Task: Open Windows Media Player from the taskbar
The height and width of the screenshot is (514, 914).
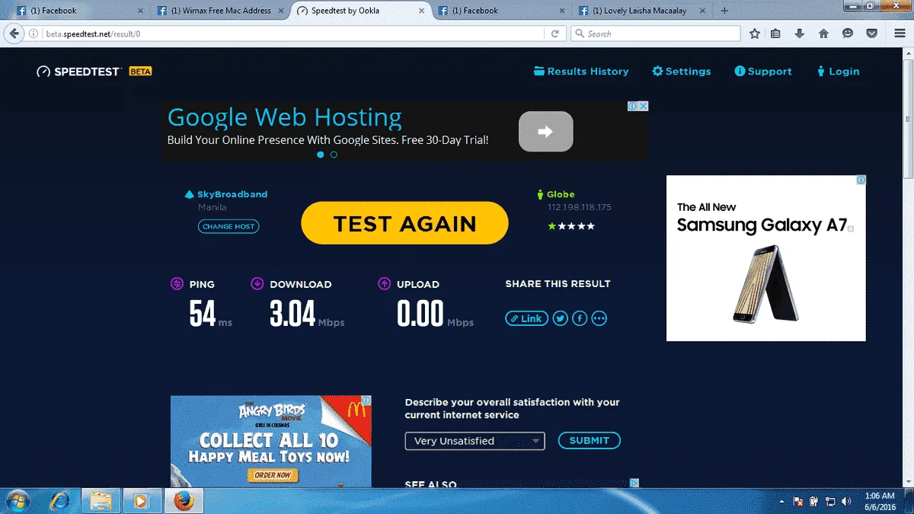Action: tap(140, 501)
